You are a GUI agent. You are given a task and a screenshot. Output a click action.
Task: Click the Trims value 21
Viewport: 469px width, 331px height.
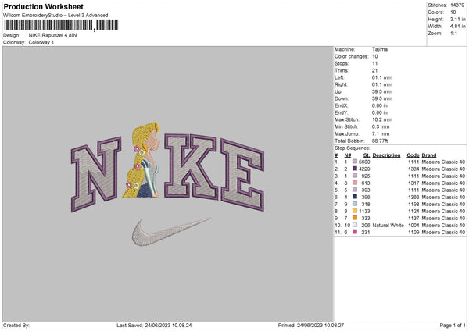click(374, 70)
